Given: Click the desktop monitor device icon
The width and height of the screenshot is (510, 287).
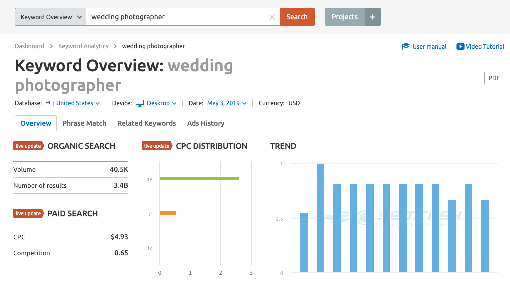Looking at the screenshot, I should 140,103.
